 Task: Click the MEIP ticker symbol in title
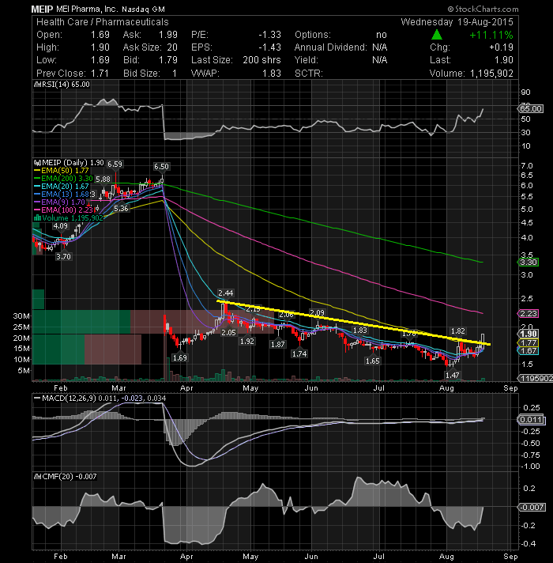pyautogui.click(x=42, y=9)
